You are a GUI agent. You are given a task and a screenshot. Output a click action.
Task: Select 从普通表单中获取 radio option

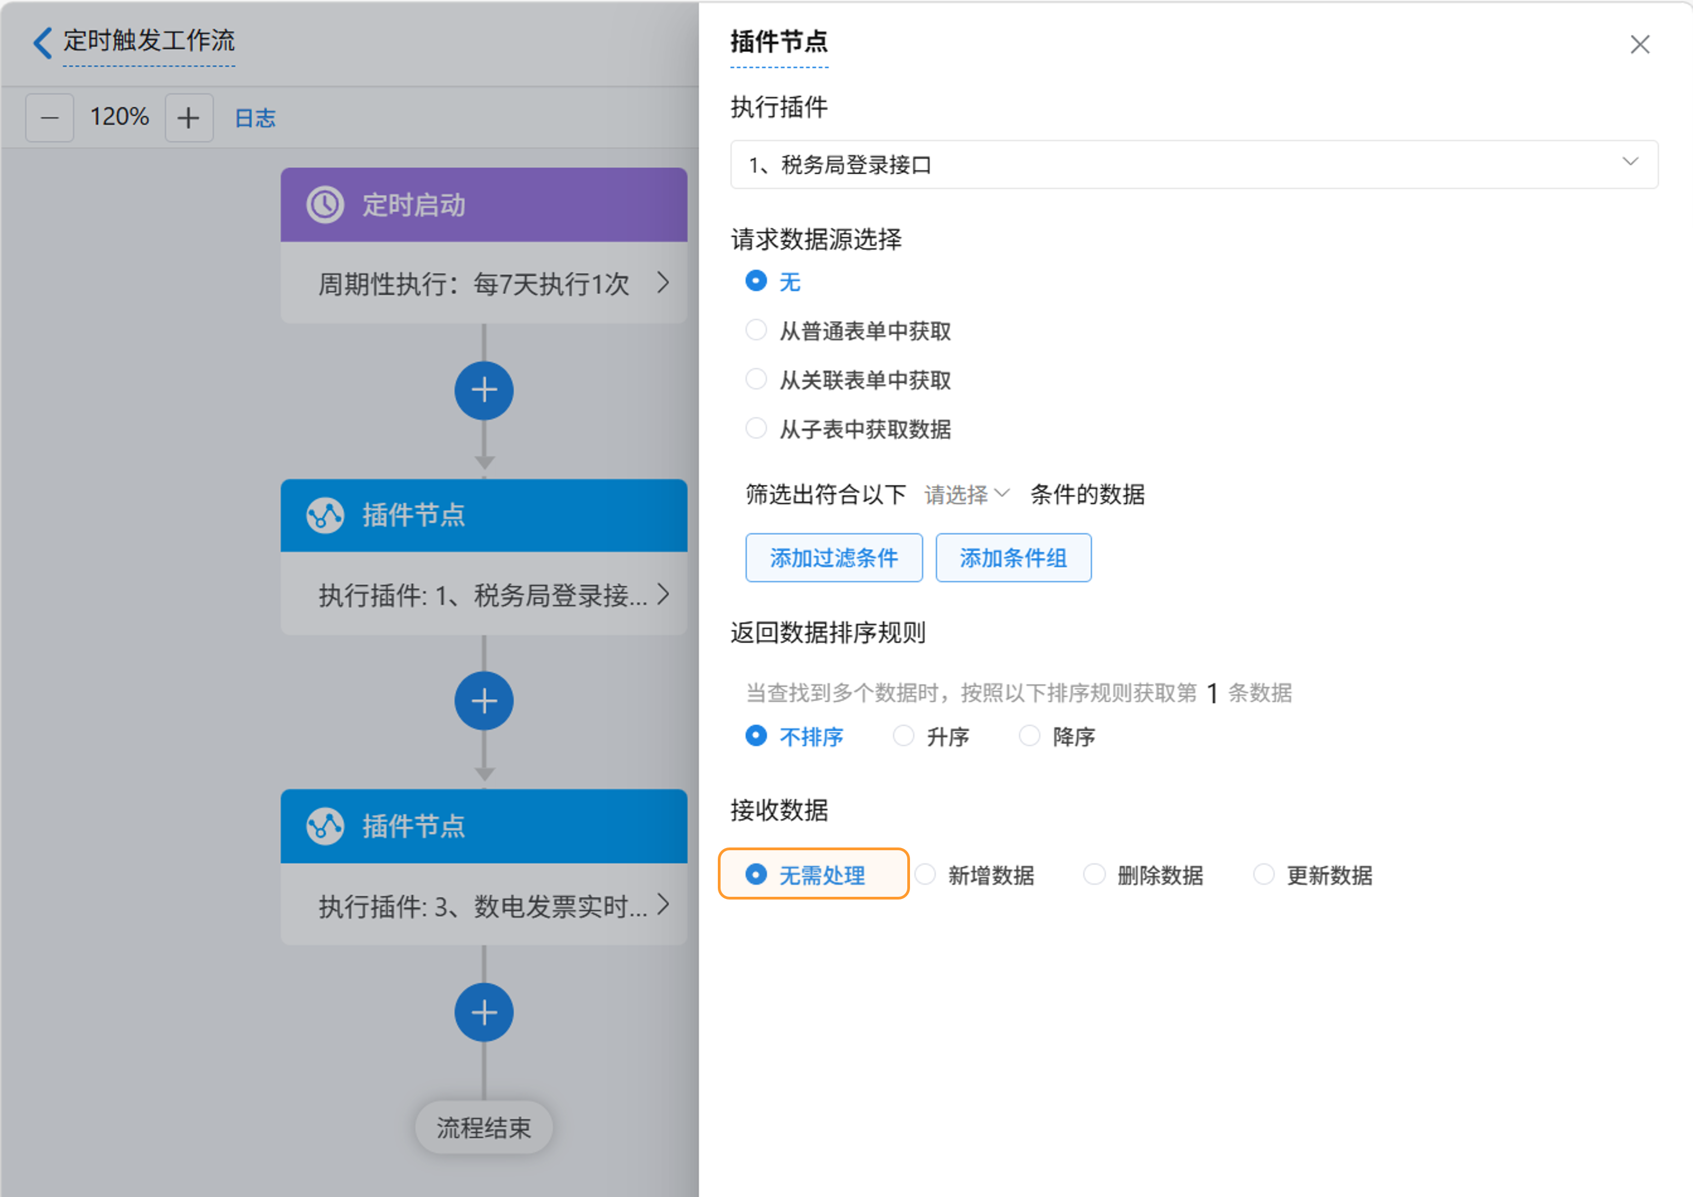[x=756, y=330]
